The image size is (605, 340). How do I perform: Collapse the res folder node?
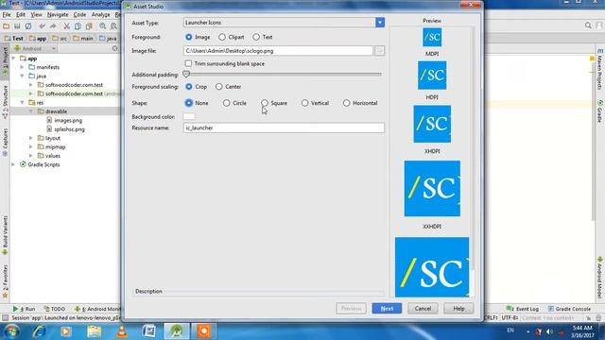point(23,103)
